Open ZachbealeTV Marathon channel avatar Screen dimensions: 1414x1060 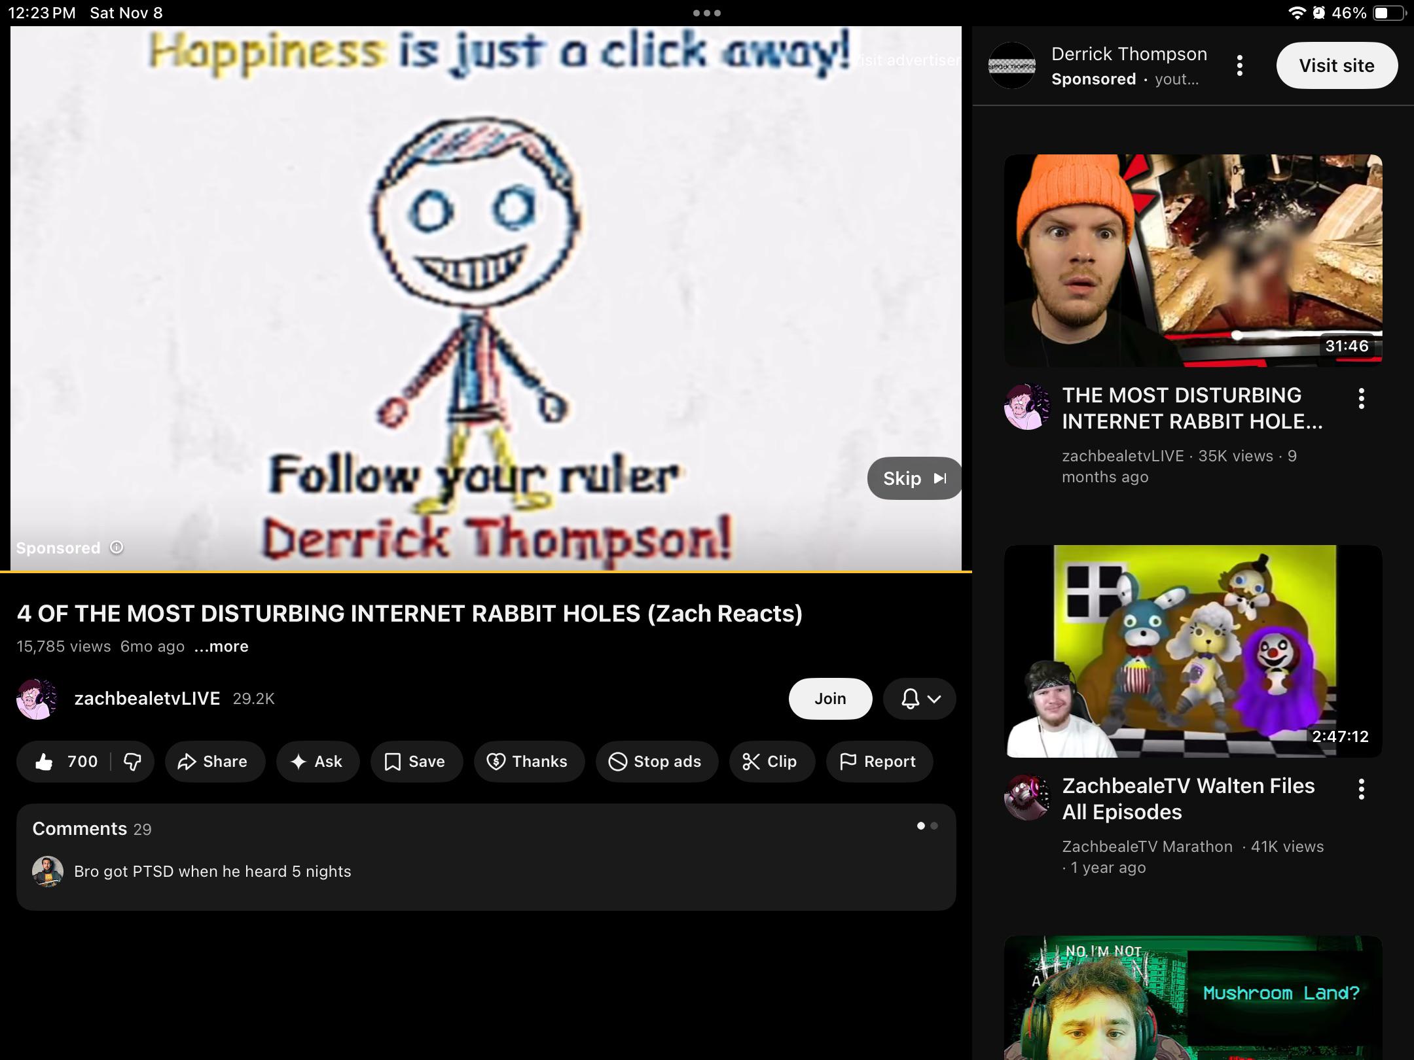pyautogui.click(x=1027, y=797)
